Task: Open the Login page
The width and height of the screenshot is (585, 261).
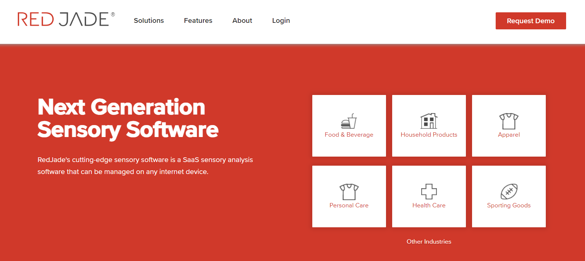Action: pyautogui.click(x=281, y=21)
